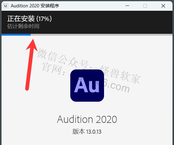Screen dimensions: 174x145
Task: Click the "版本 13.0.13" version text
Action: pyautogui.click(x=87, y=131)
